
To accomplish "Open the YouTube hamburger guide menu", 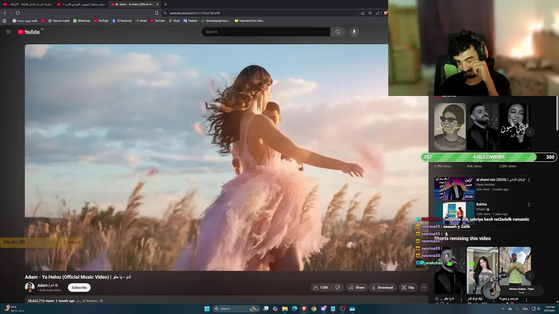I will point(8,32).
